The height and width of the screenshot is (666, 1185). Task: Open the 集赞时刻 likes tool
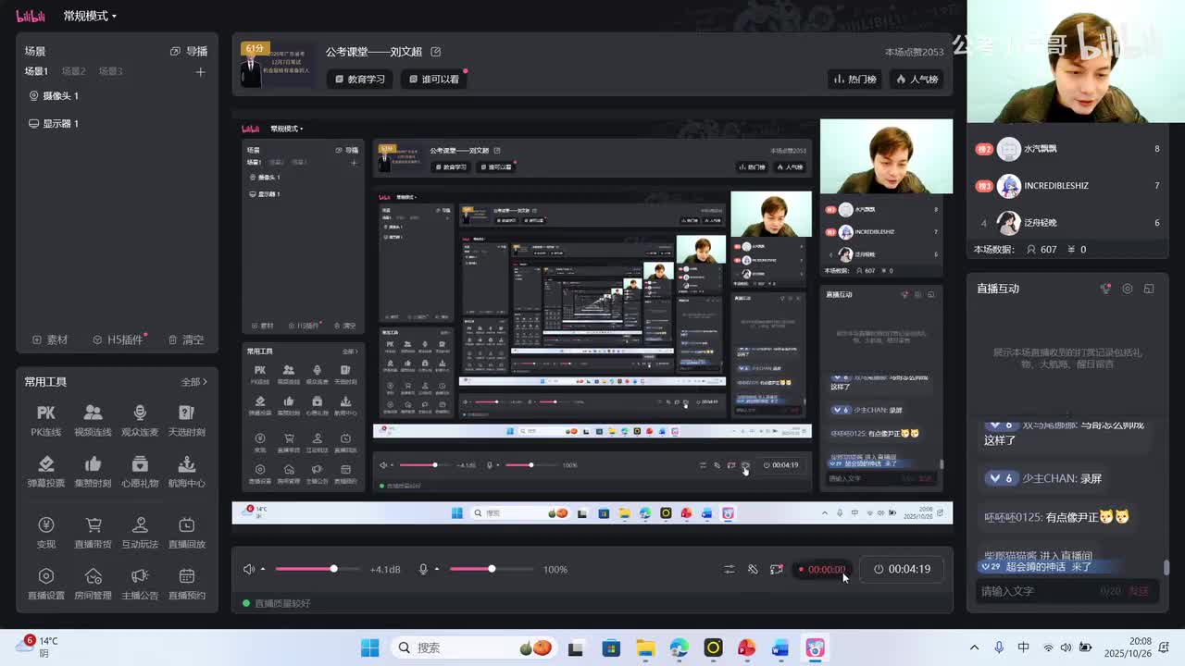pyautogui.click(x=93, y=472)
